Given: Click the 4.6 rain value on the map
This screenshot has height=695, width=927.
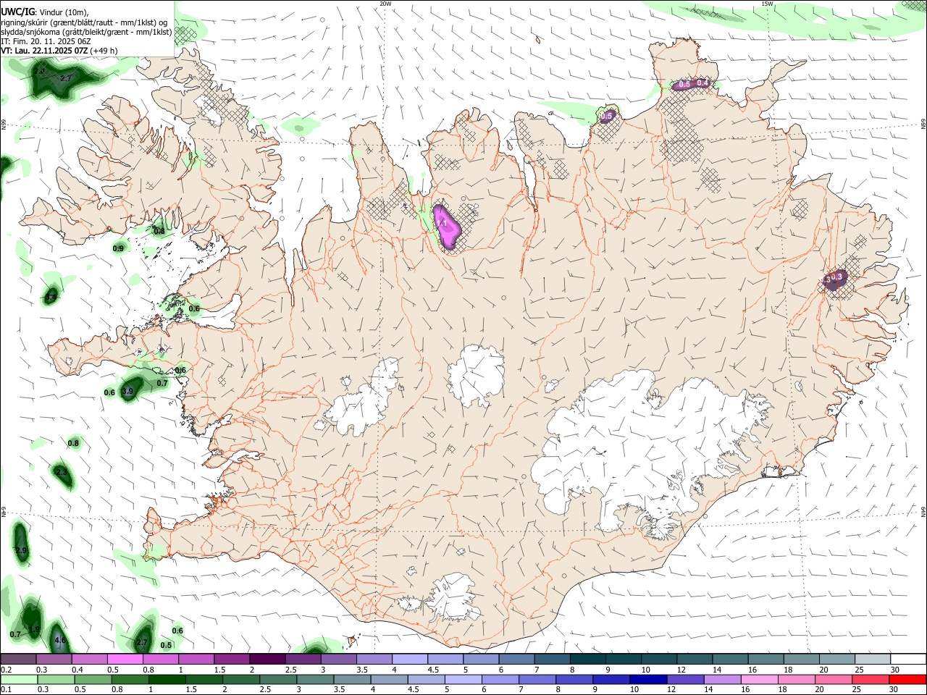Looking at the screenshot, I should click(60, 641).
